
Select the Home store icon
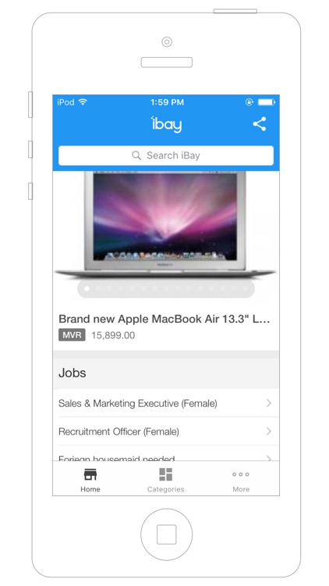tap(90, 474)
